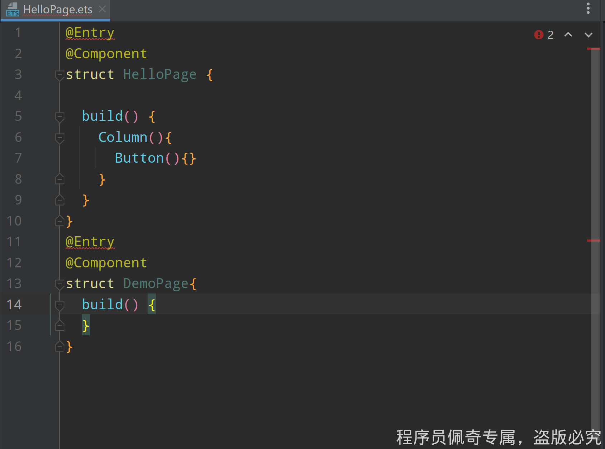Fold the struct DemoPage block
Viewport: 605px width, 449px height.
pyautogui.click(x=60, y=284)
